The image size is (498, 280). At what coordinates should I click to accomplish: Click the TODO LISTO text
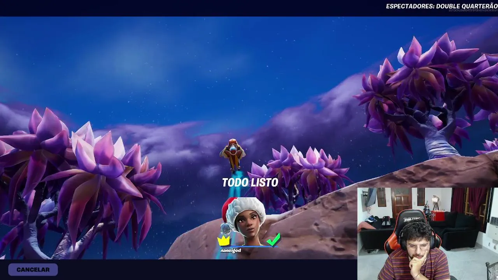click(250, 182)
